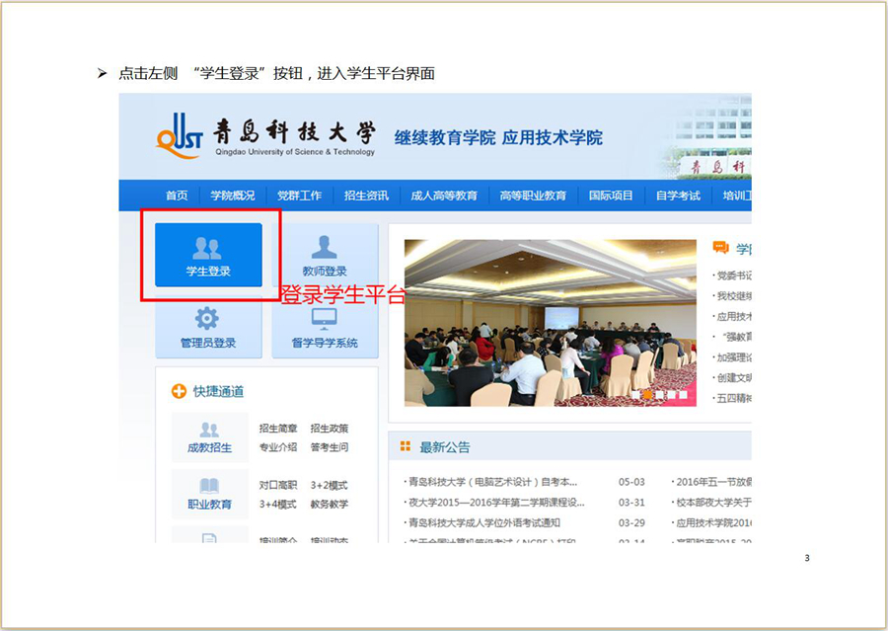Open the 自学考试 navigation item
Image resolution: width=888 pixels, height=631 pixels.
[x=678, y=196]
